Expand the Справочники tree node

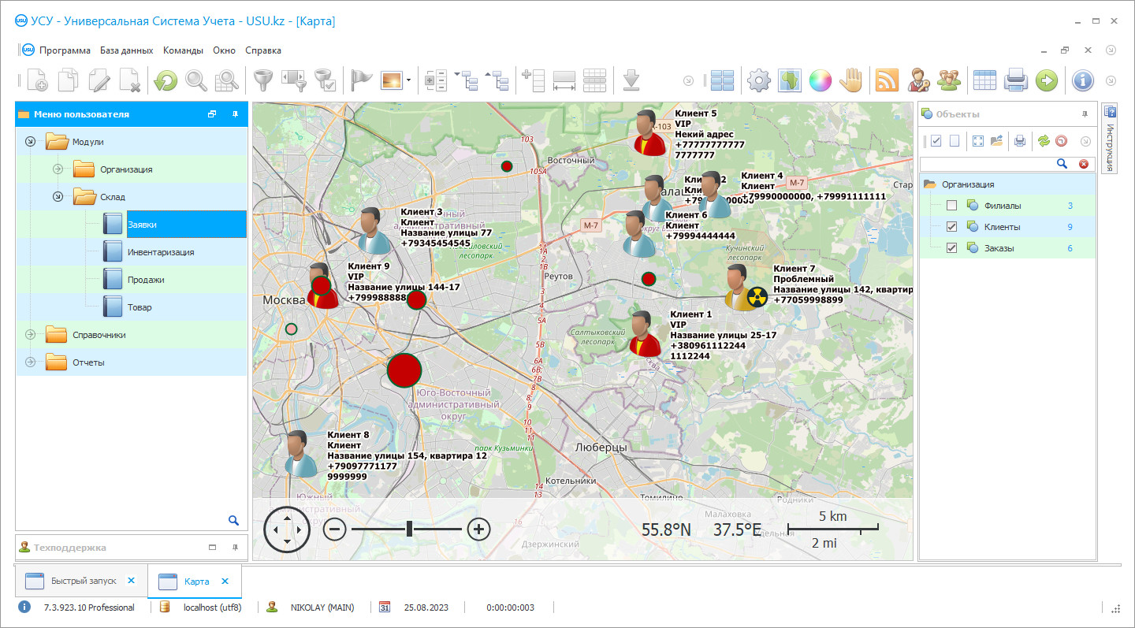point(31,335)
